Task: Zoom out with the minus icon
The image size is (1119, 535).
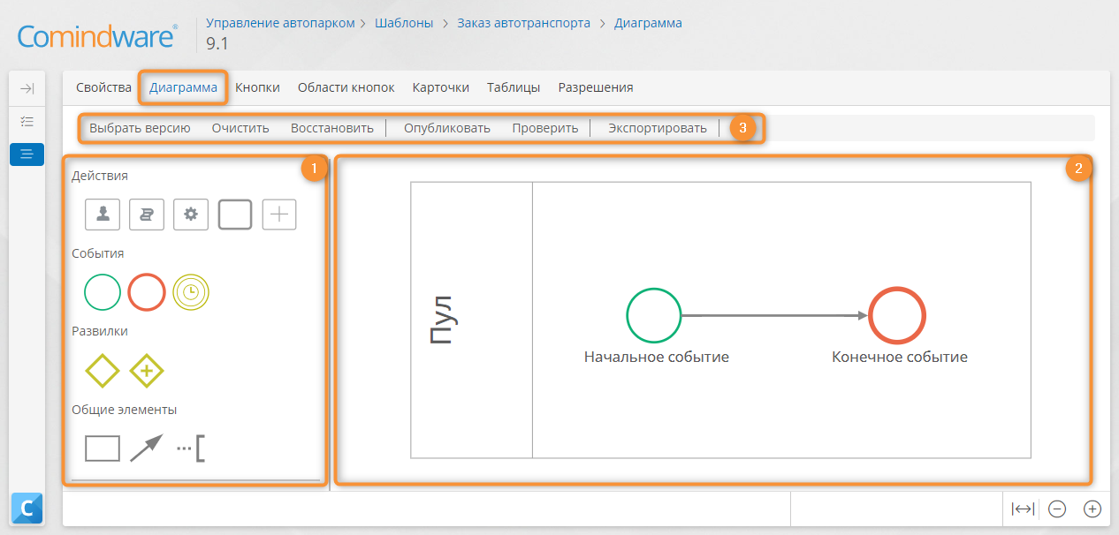Action: pyautogui.click(x=1057, y=509)
